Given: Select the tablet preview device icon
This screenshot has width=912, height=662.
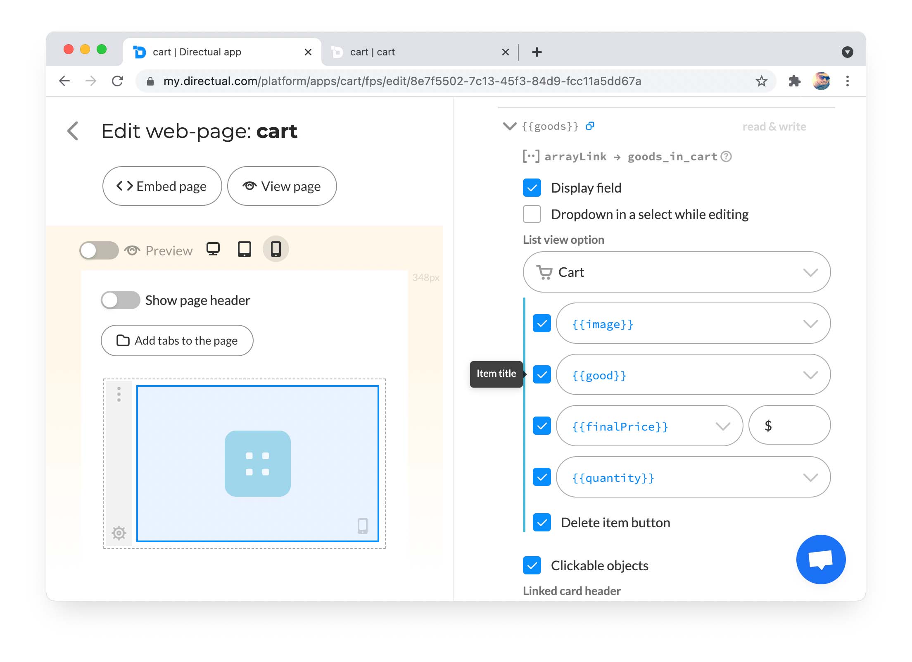Looking at the screenshot, I should [x=244, y=249].
